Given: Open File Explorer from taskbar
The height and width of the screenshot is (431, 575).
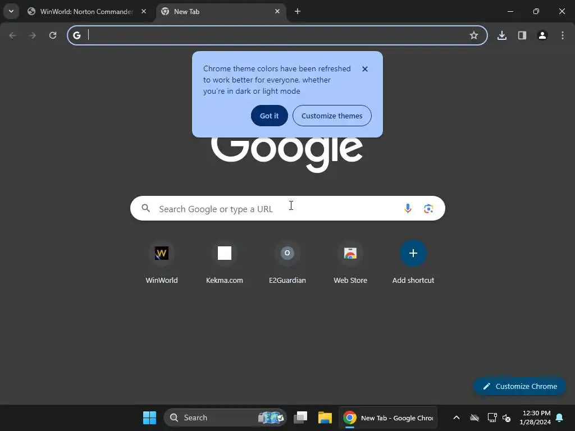Looking at the screenshot, I should pos(325,418).
